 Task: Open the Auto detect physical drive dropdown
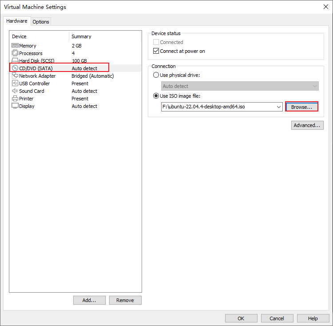coord(240,86)
